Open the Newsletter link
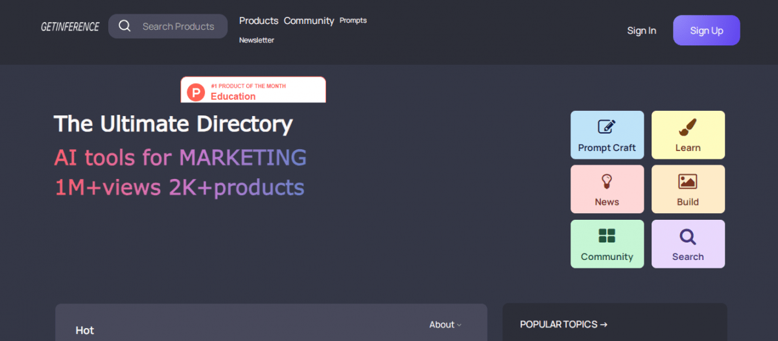 coord(257,40)
